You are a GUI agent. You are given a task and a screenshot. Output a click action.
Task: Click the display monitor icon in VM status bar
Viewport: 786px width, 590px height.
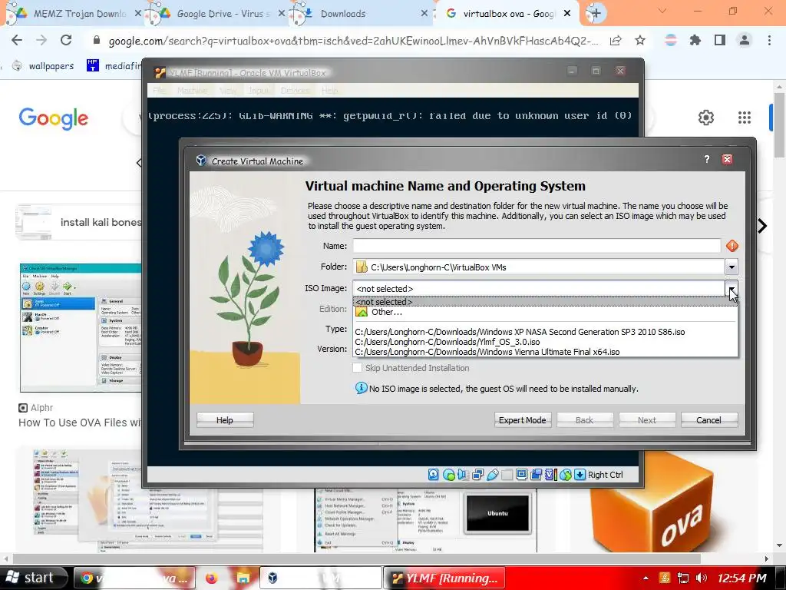[521, 475]
